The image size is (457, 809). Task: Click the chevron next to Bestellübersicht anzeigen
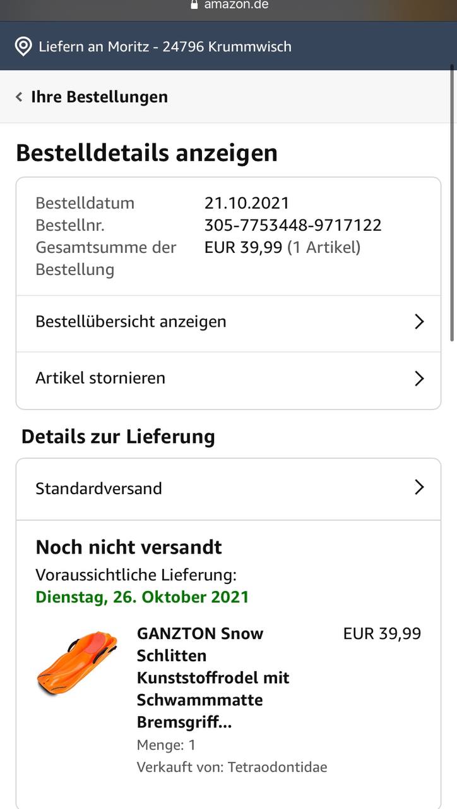[419, 322]
